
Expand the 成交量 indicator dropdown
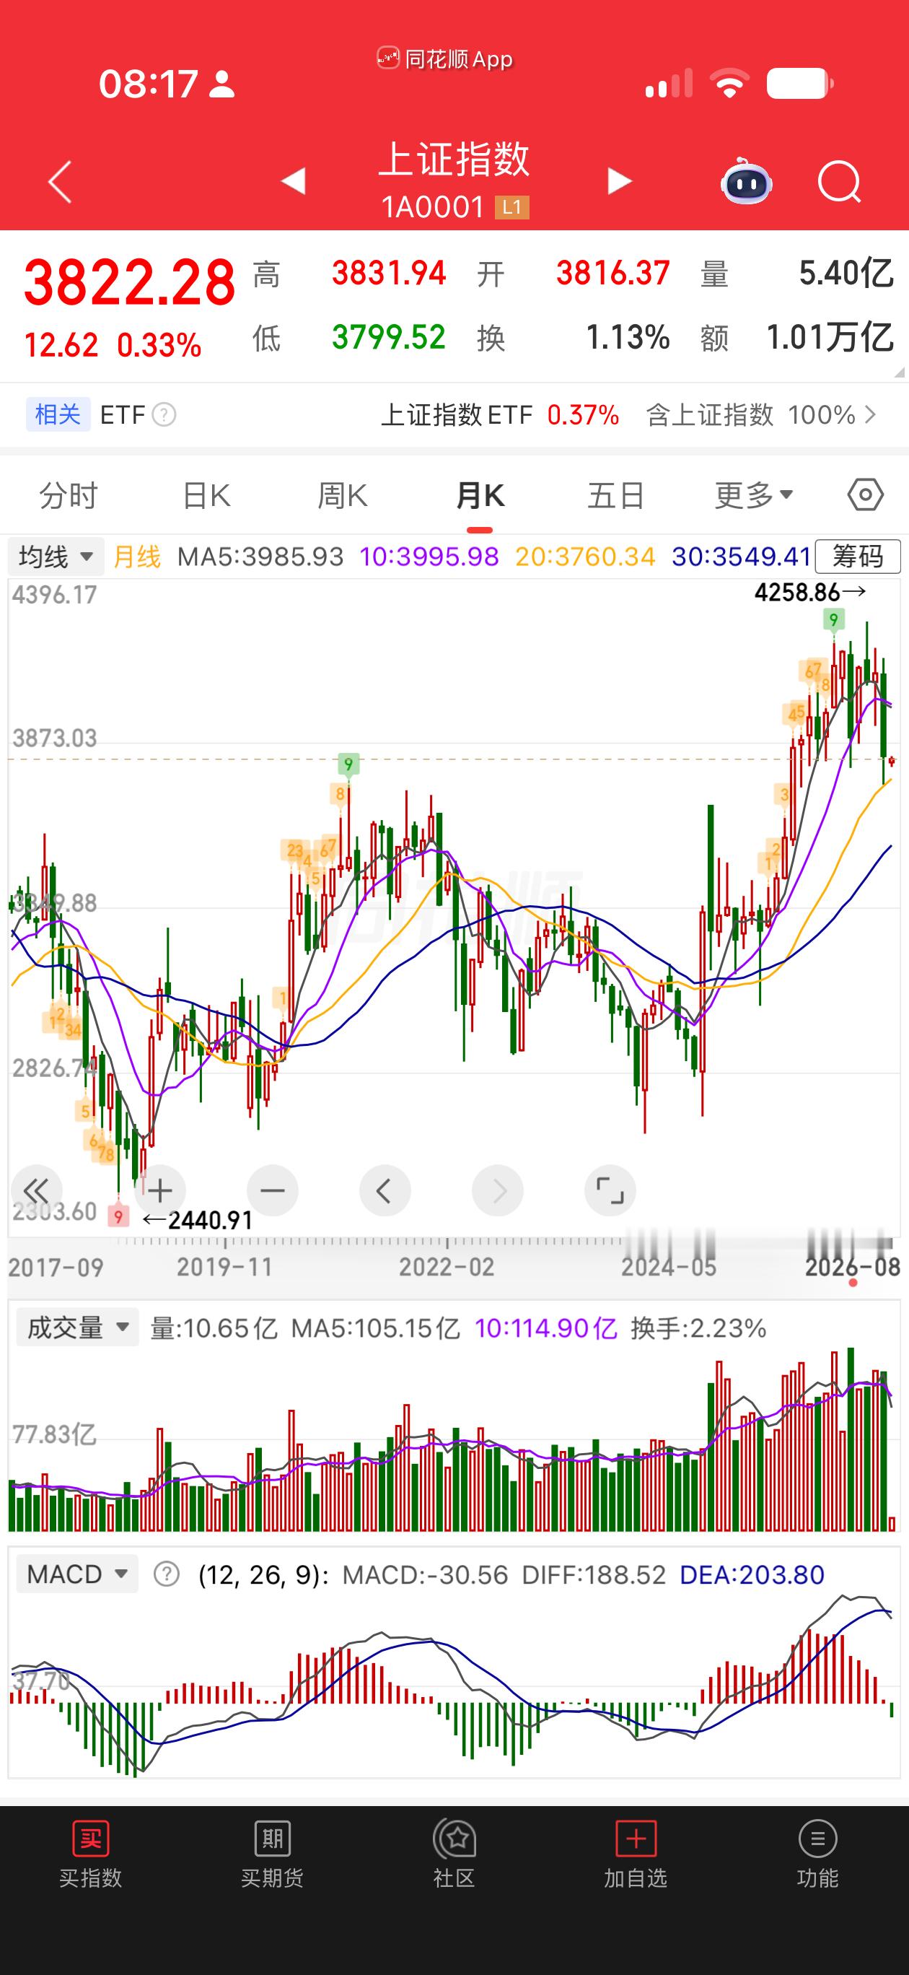click(77, 1327)
